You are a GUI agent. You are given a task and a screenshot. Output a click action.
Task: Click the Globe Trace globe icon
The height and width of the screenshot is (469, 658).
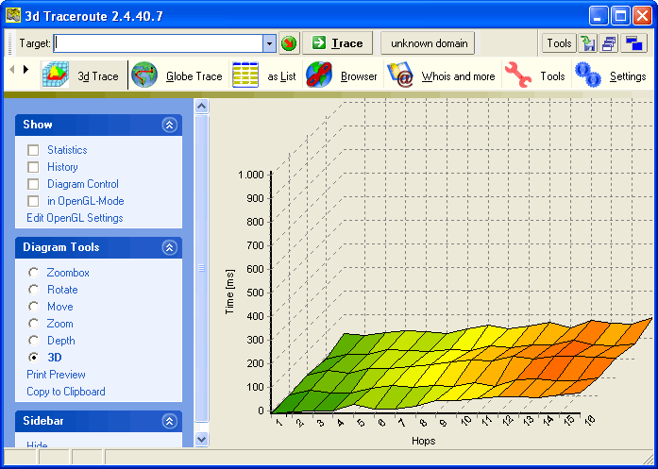click(x=144, y=75)
